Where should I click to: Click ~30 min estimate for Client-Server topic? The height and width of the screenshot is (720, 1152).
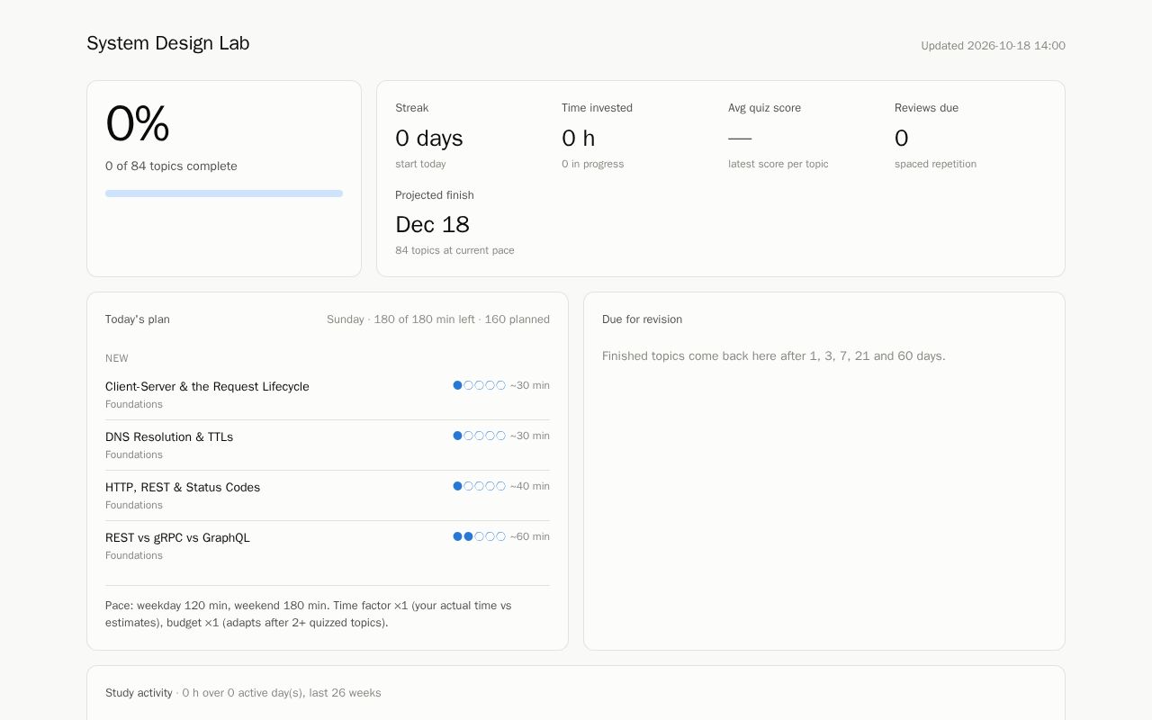point(530,385)
